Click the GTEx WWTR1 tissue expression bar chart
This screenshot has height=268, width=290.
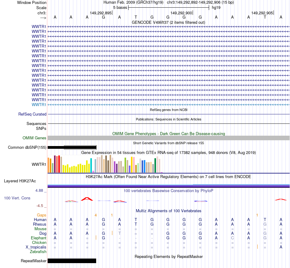(105, 164)
